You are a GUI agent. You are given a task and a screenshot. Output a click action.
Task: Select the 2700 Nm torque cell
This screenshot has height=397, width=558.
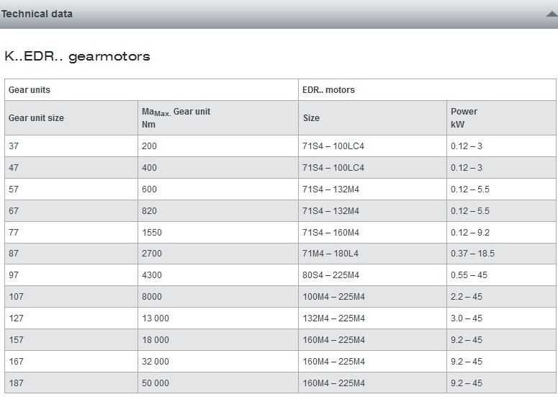coord(217,254)
